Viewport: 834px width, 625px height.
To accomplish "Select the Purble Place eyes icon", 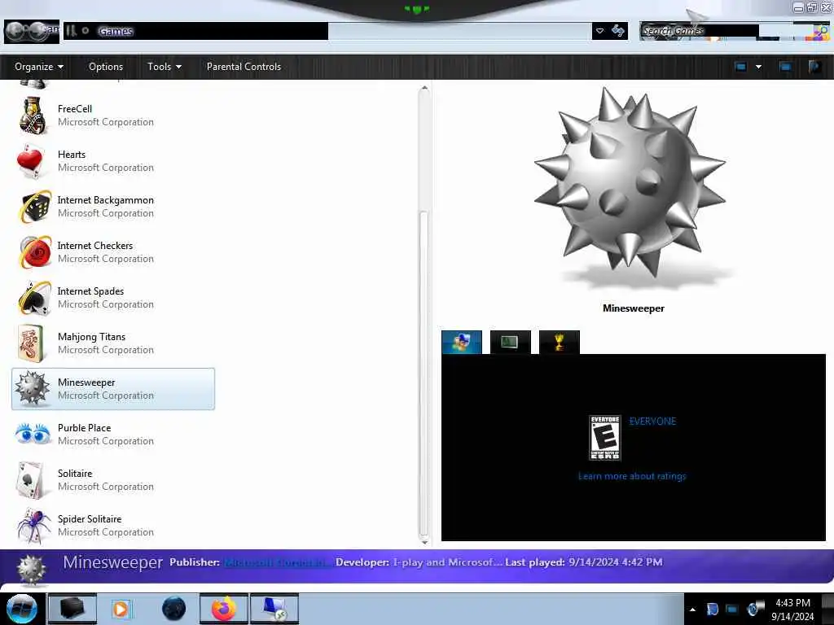I will point(33,434).
